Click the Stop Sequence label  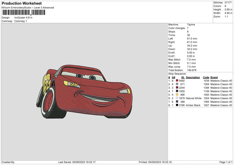[177, 73]
